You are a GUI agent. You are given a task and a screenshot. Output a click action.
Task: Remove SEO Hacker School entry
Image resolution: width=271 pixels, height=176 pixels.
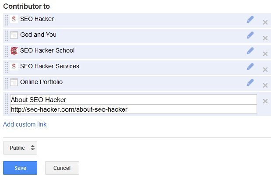pyautogui.click(x=265, y=54)
